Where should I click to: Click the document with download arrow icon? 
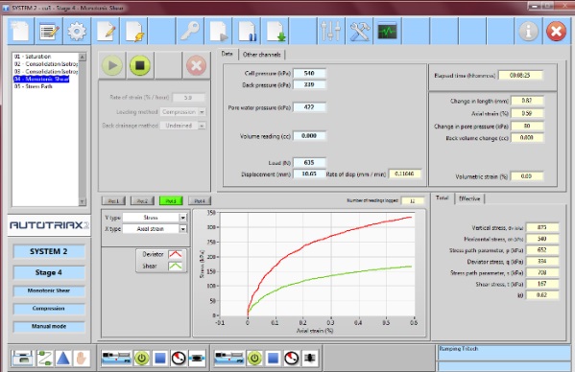tap(276, 32)
